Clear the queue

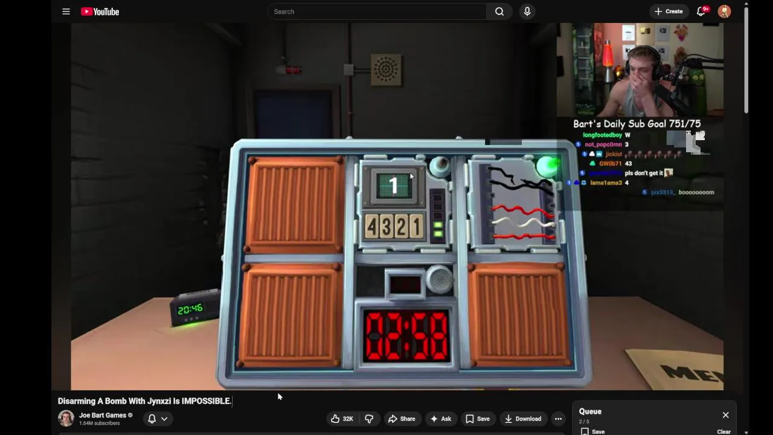(723, 431)
